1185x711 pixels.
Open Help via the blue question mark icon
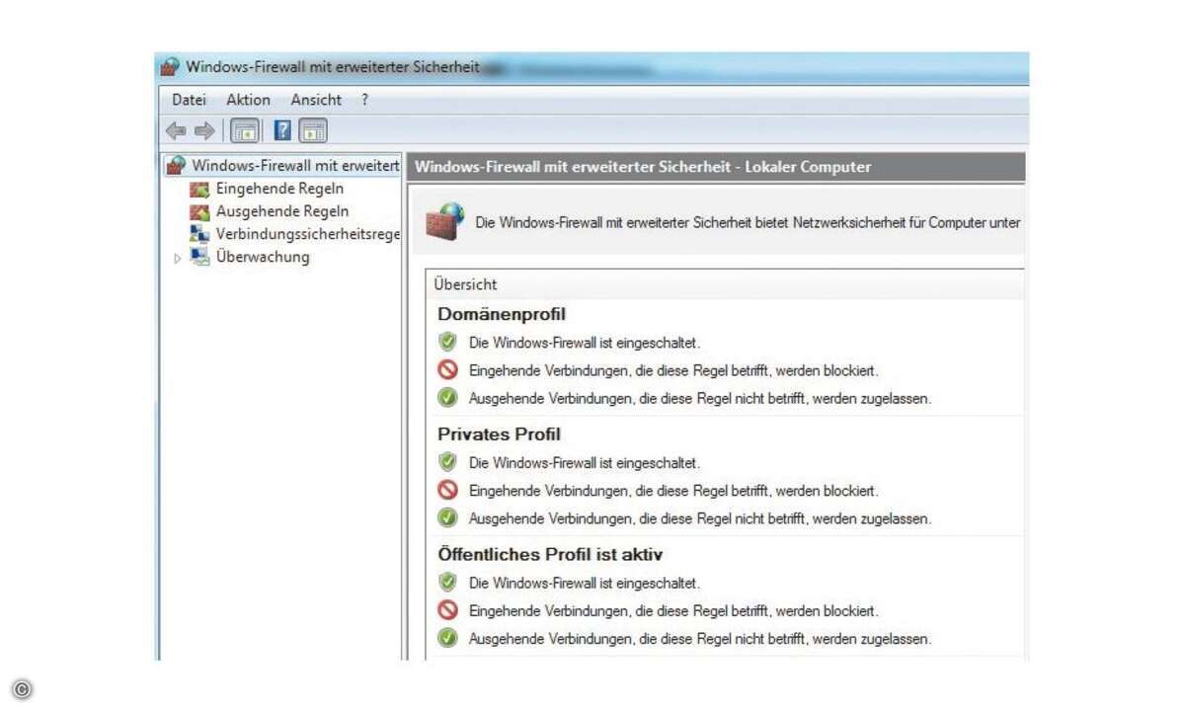click(282, 130)
